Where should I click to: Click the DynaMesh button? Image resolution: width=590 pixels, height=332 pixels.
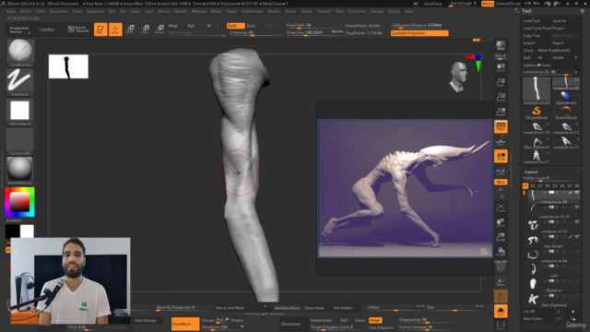185,324
